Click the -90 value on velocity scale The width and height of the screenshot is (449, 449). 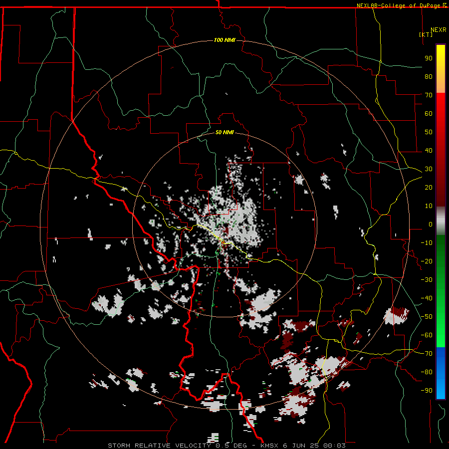pyautogui.click(x=427, y=391)
